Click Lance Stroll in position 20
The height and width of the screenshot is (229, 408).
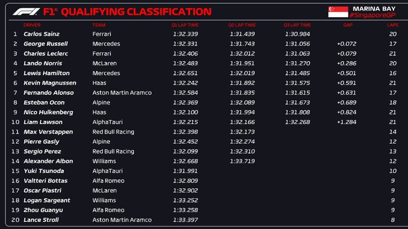pos(41,220)
